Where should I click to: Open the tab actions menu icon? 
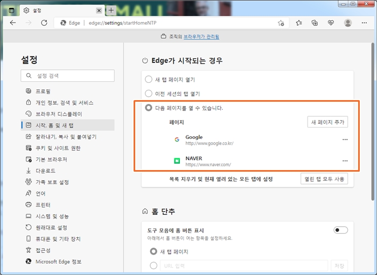[11, 10]
